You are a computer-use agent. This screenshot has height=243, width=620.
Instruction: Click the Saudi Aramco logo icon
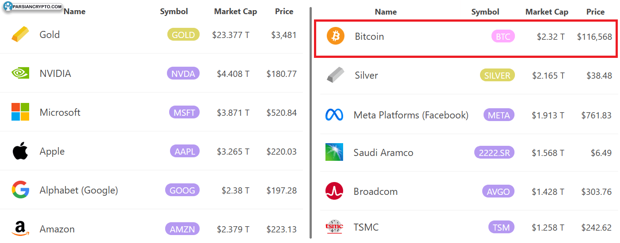(334, 152)
